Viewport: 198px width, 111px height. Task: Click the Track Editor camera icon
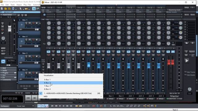[2, 33]
